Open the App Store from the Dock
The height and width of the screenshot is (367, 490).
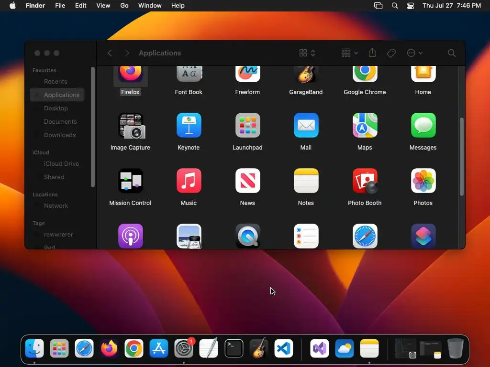tap(159, 348)
